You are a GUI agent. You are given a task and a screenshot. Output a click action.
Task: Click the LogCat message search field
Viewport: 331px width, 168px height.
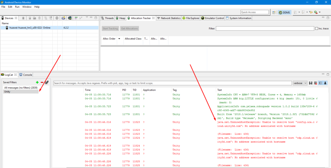[x=173, y=83]
